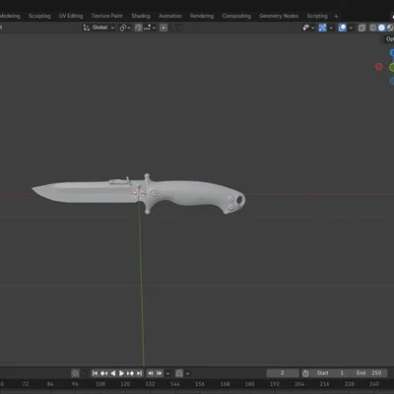Viewport: 394px width, 394px height.
Task: Click the End frame 250 field
Action: pyautogui.click(x=368, y=373)
